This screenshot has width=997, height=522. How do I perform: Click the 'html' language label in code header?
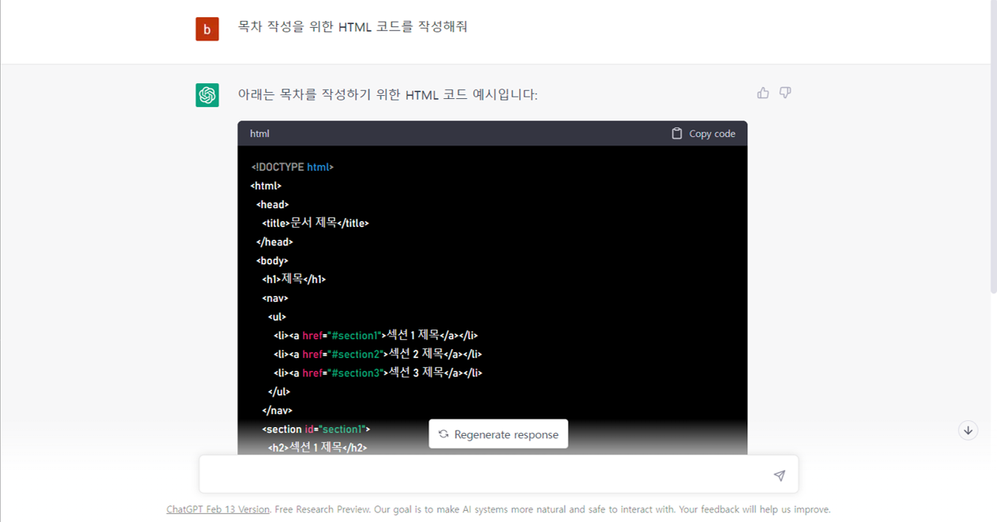(259, 133)
